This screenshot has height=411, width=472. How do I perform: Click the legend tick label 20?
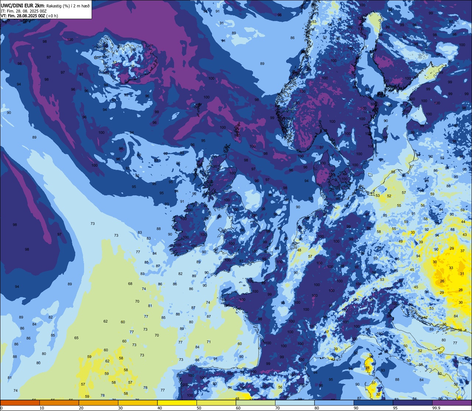81,408
